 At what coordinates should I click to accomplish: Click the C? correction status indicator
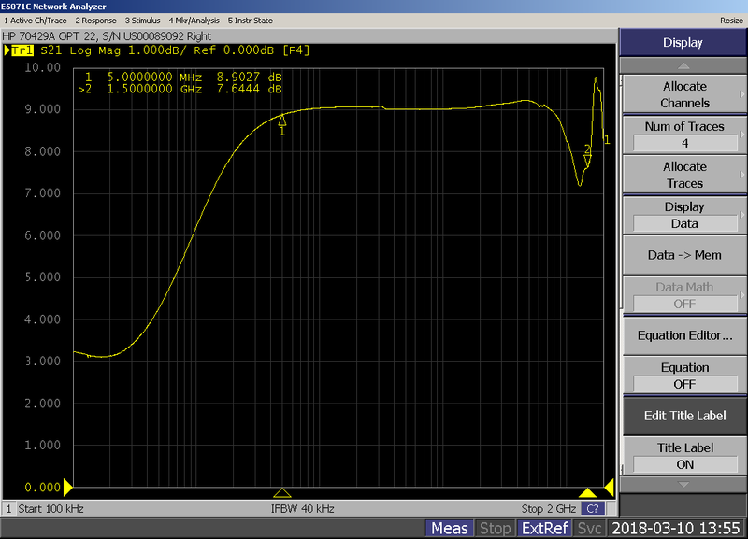[592, 509]
